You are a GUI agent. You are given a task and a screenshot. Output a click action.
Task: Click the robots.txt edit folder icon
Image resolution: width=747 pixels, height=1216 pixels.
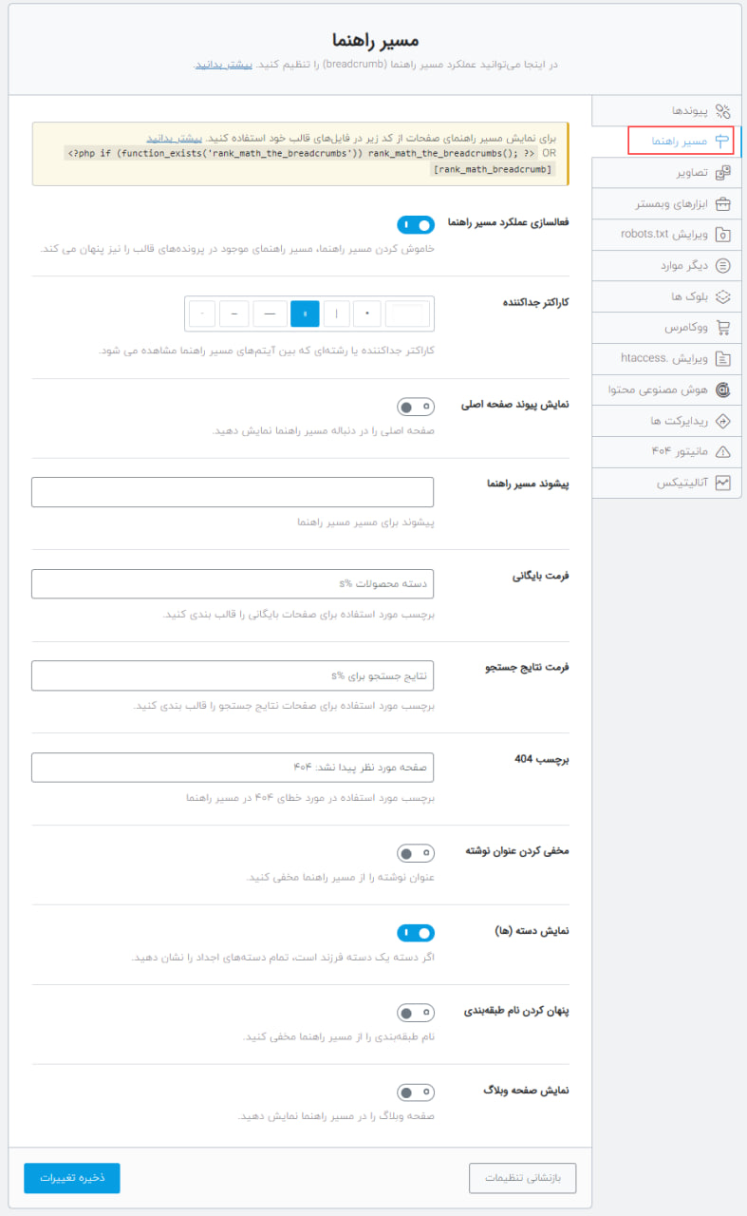[x=723, y=234]
